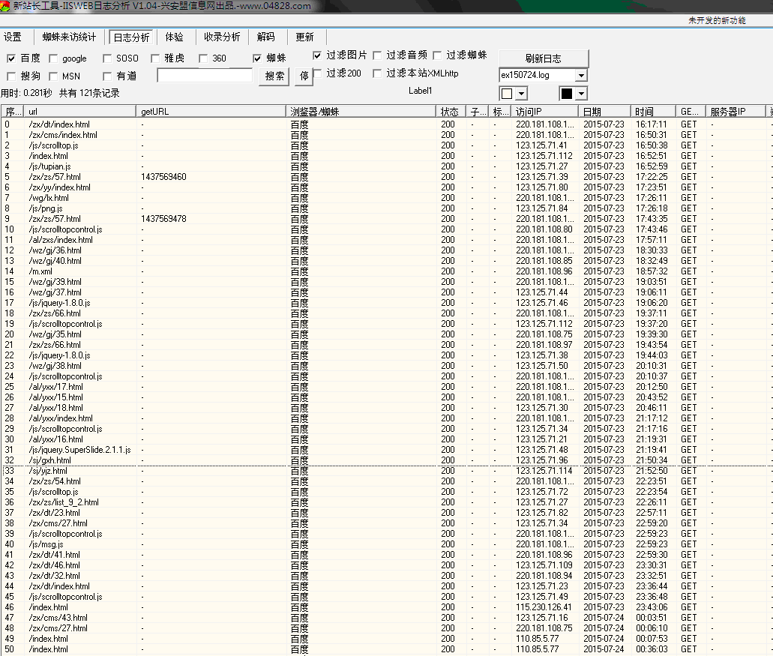Open the 未开发的新功能 menu
The image size is (773, 656).
pos(717,20)
